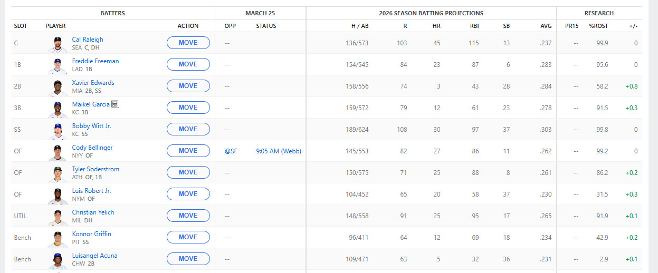Open the @SF opponent matchup link
The image size is (658, 273).
click(231, 151)
